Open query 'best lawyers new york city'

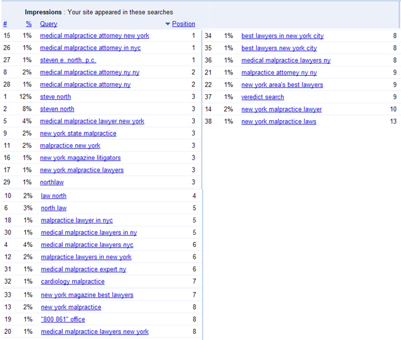point(279,48)
